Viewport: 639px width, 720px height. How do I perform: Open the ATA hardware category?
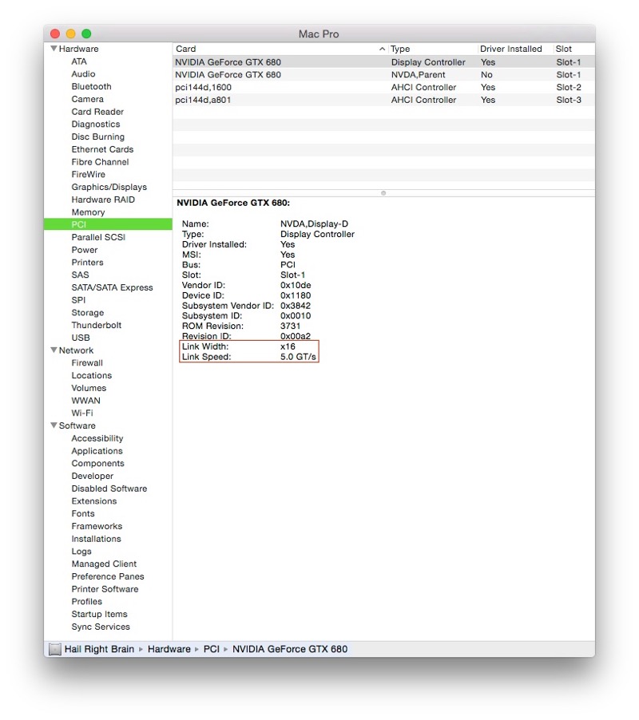pos(79,61)
